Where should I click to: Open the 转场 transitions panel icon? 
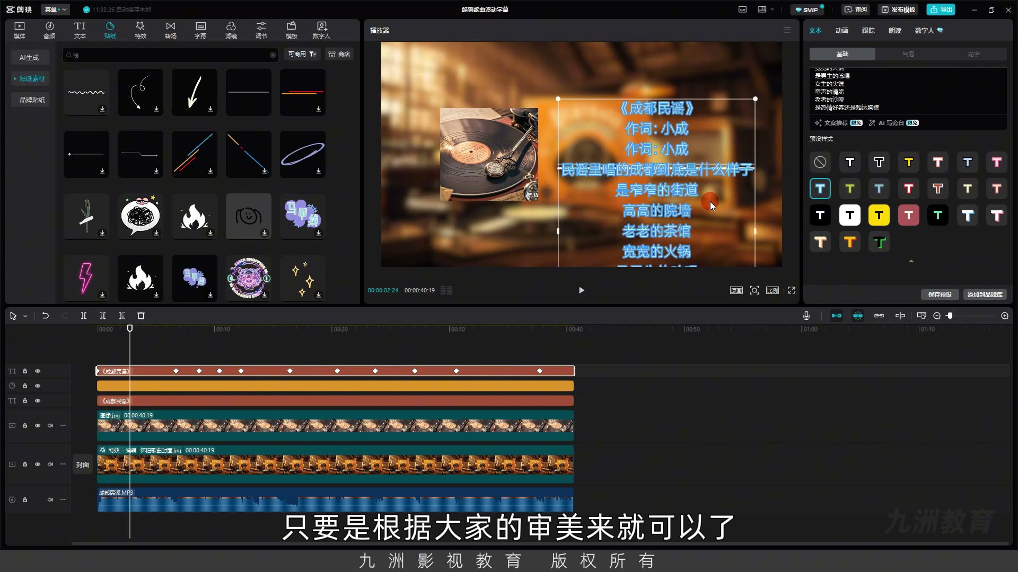170,30
